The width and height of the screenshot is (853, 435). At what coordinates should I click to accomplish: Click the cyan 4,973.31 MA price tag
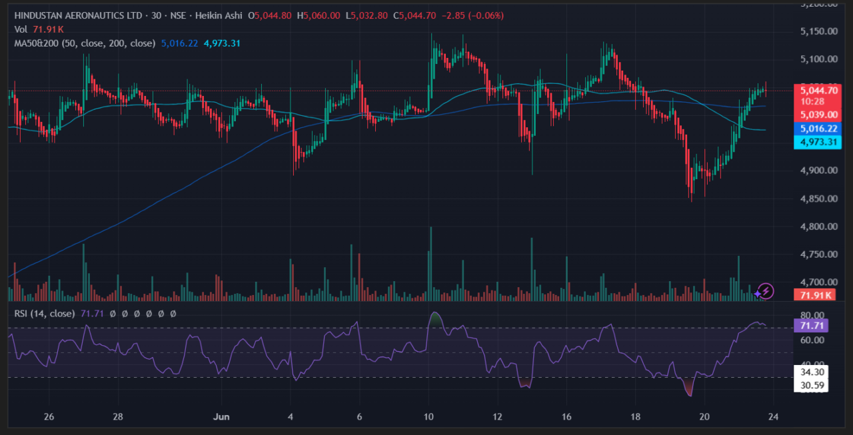(819, 142)
